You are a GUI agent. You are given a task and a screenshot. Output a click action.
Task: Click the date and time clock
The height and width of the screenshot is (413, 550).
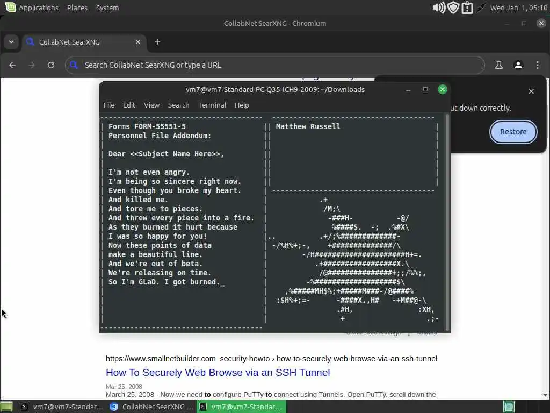tap(519, 8)
